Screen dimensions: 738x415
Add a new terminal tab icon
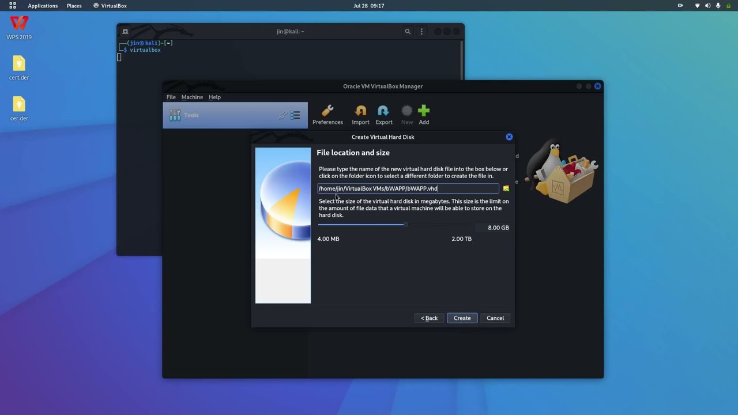(125, 32)
